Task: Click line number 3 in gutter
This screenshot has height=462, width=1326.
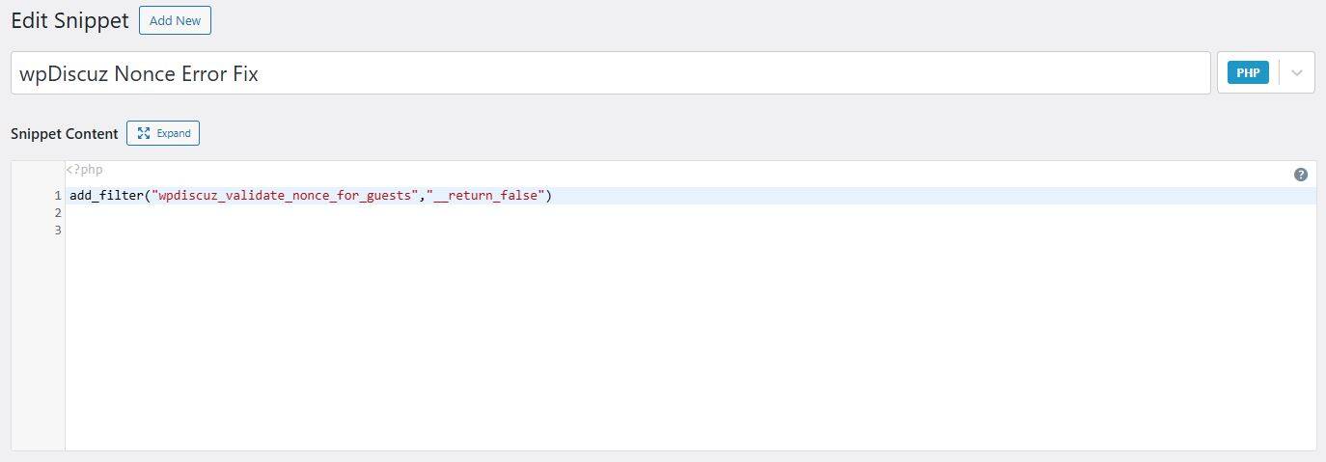Action: pos(58,231)
